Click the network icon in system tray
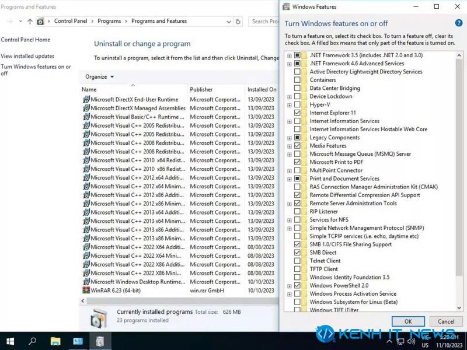467x350 pixels. tap(400, 341)
